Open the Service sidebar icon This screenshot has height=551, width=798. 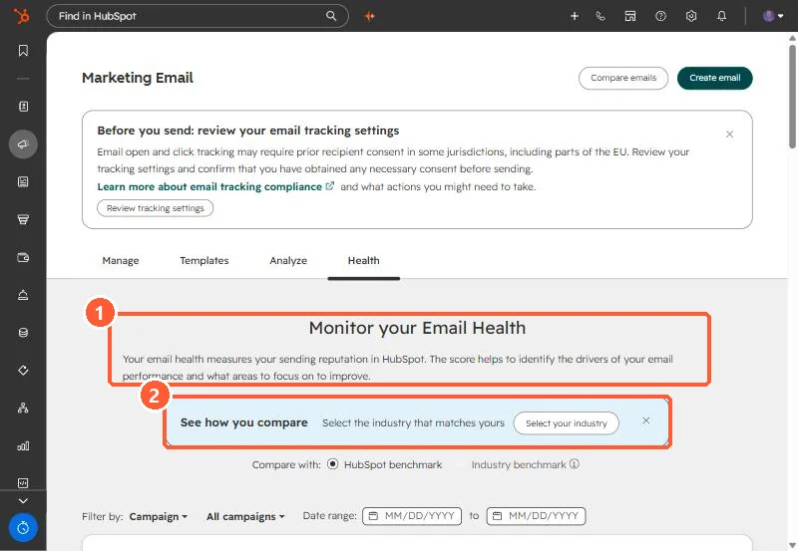(x=23, y=295)
